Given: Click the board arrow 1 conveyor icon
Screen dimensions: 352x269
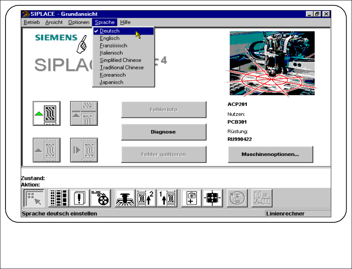Looking at the screenshot, I should click(x=167, y=198).
